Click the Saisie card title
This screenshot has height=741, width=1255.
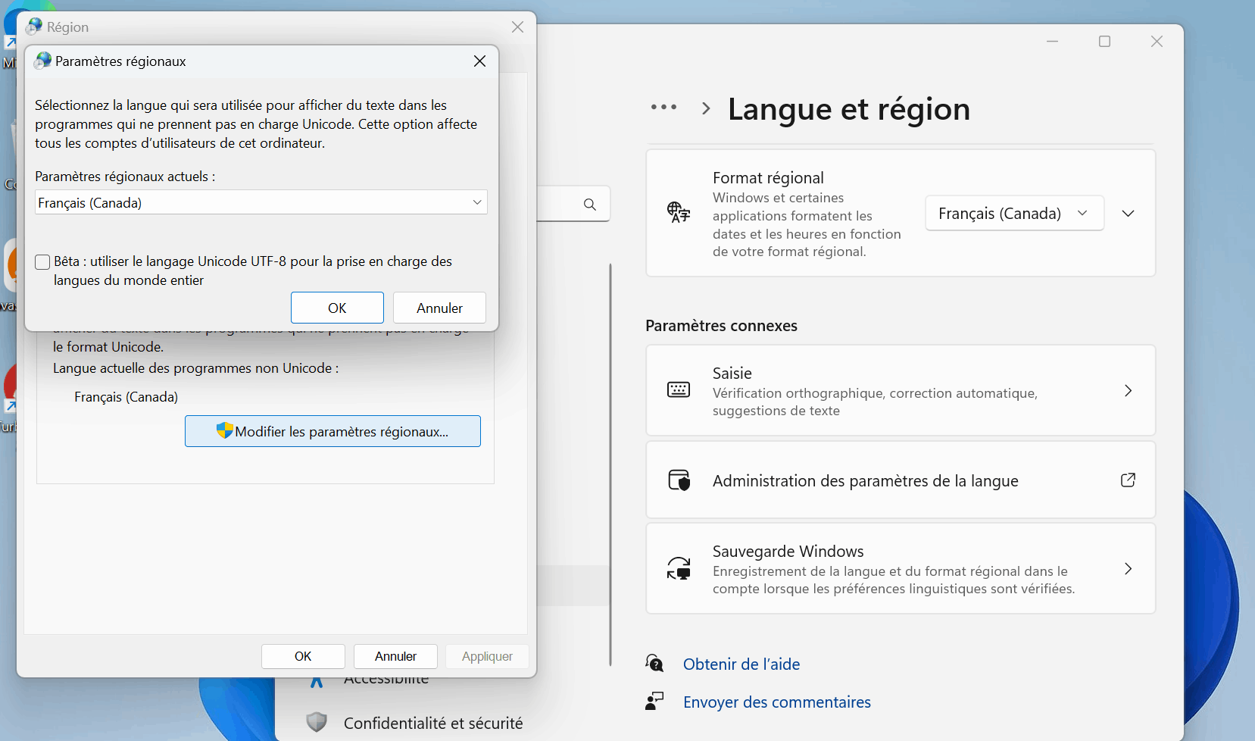coord(732,374)
